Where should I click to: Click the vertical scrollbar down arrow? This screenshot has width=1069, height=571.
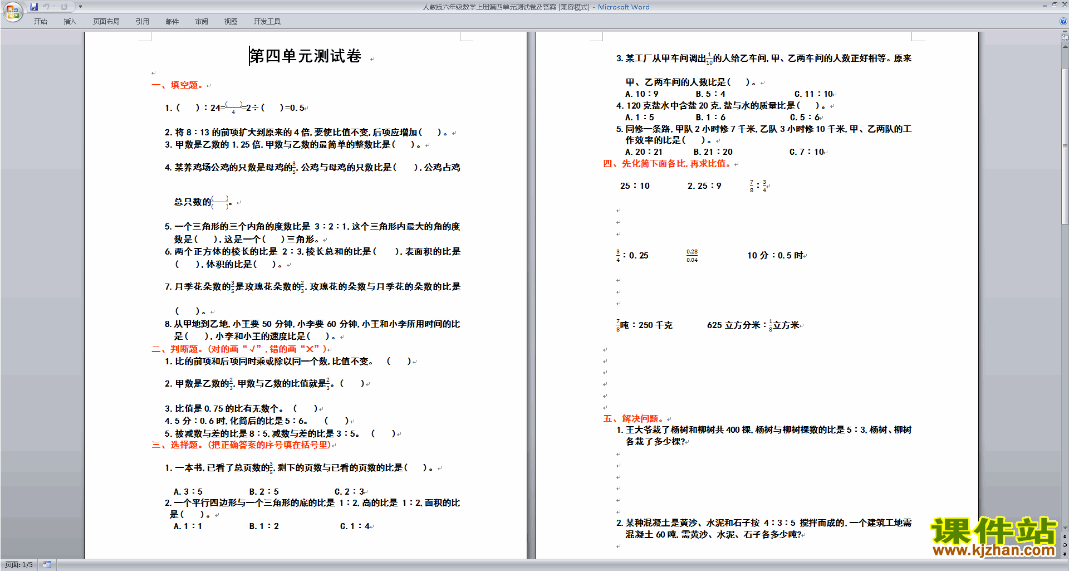(1065, 528)
